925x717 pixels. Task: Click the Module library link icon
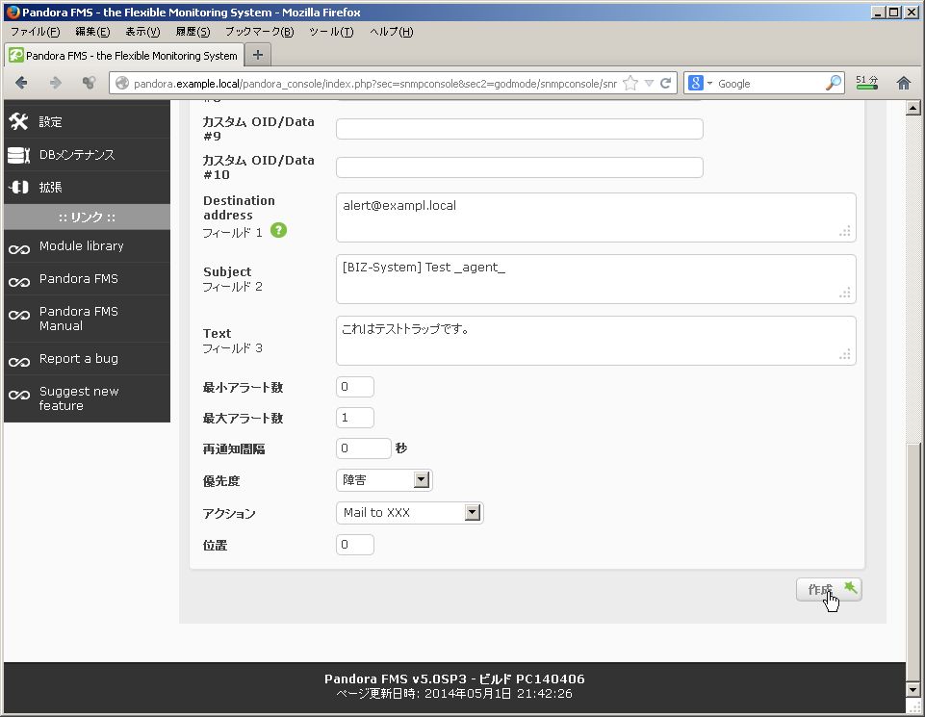pyautogui.click(x=19, y=249)
